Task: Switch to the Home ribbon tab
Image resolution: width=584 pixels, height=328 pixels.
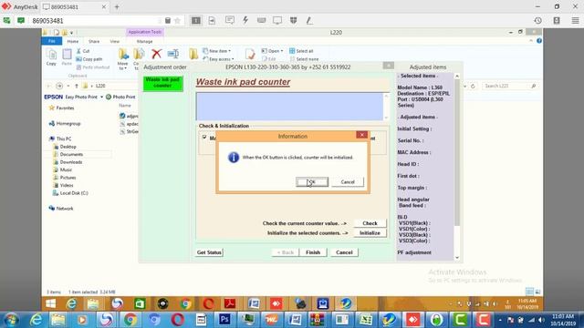Action: tap(73, 41)
